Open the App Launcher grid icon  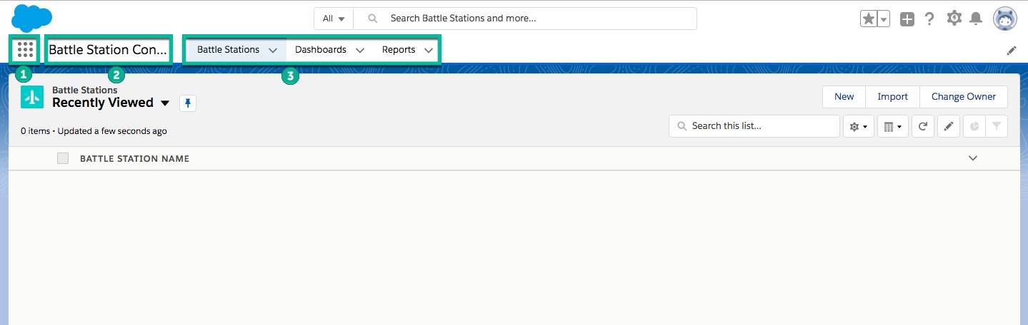point(25,50)
